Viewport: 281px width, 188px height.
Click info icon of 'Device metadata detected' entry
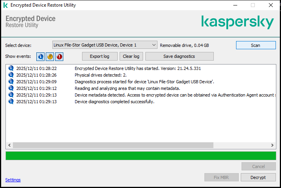coord(11,95)
